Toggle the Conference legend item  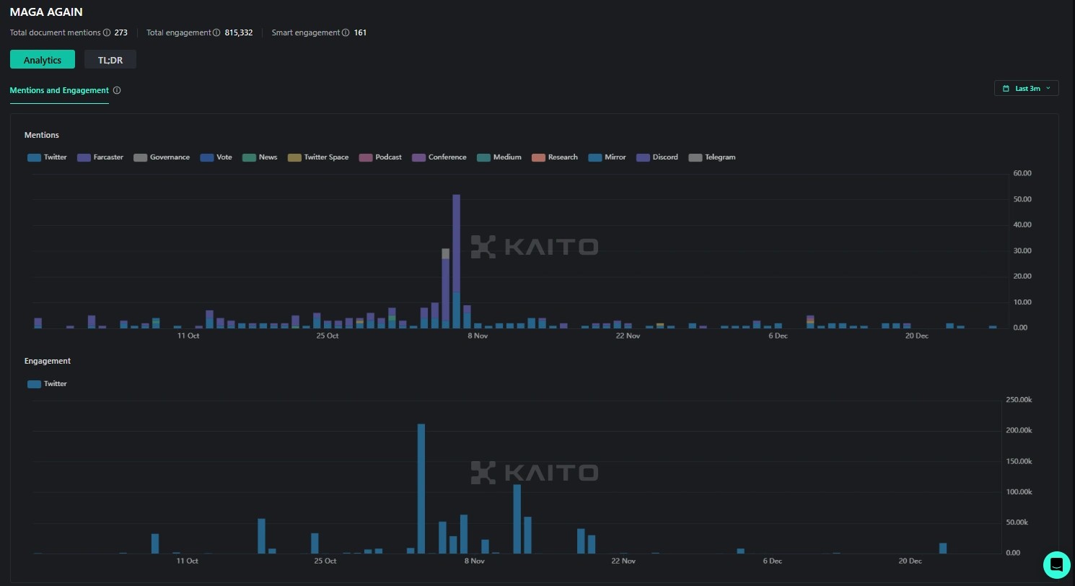(x=439, y=157)
